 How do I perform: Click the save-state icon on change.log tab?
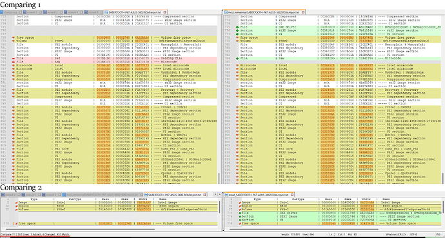(x=2, y=12)
